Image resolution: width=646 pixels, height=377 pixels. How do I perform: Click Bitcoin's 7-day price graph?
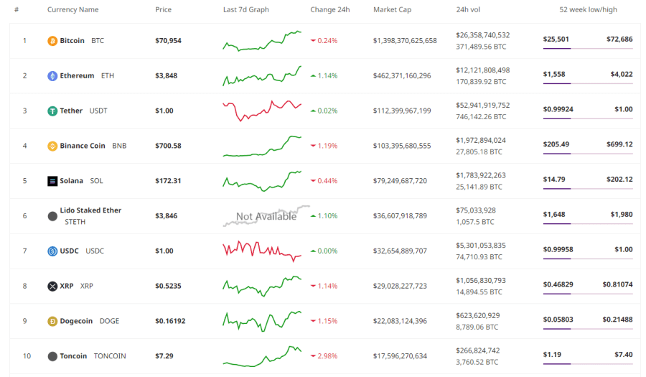(262, 41)
